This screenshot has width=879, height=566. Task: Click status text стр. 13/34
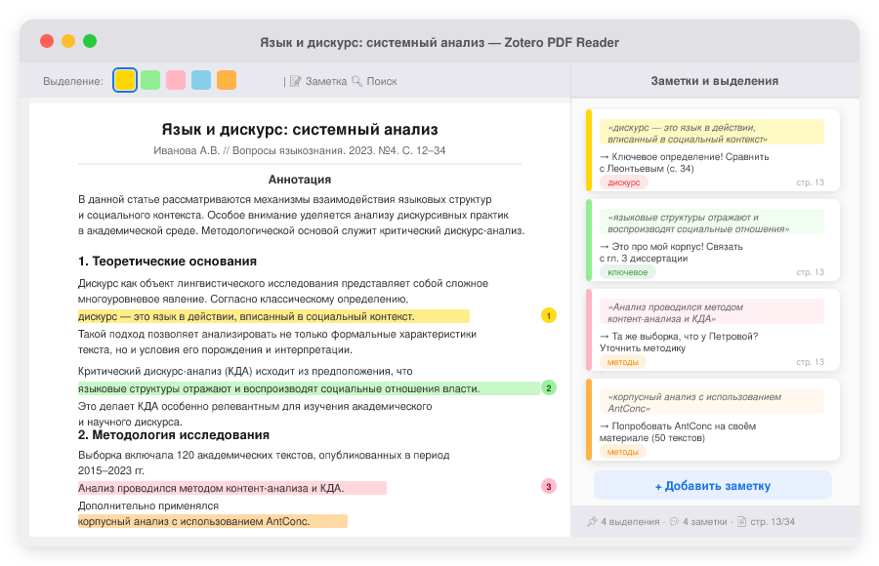click(773, 522)
